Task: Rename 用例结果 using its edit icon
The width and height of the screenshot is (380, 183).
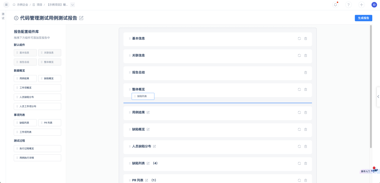Action: (x=148, y=113)
